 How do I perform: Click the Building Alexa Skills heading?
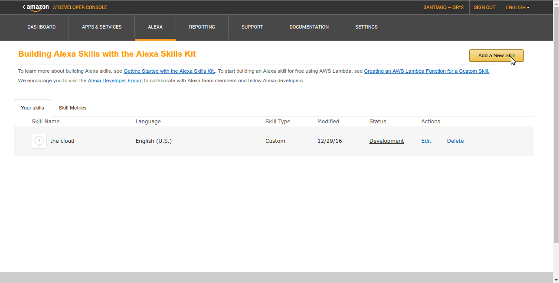[x=107, y=54]
